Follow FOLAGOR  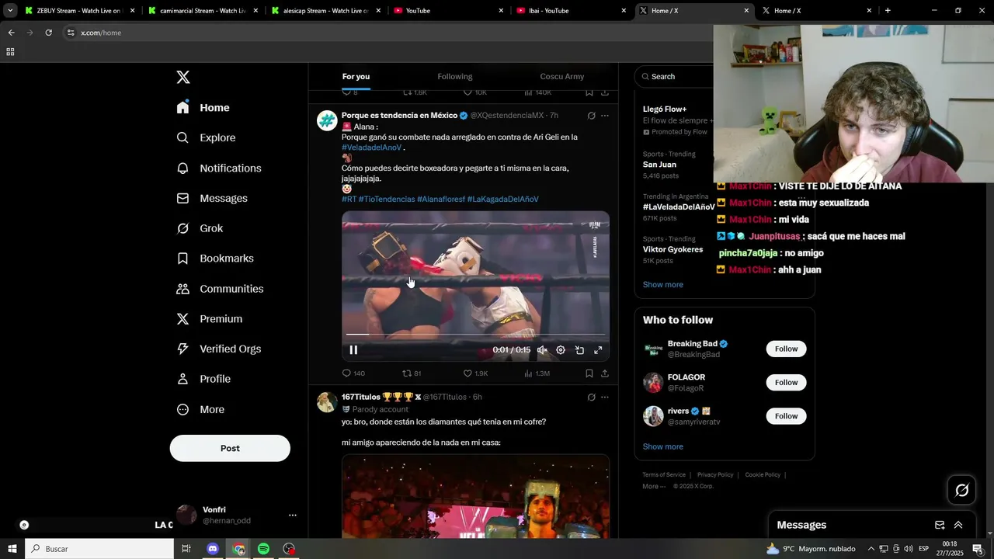pyautogui.click(x=786, y=382)
